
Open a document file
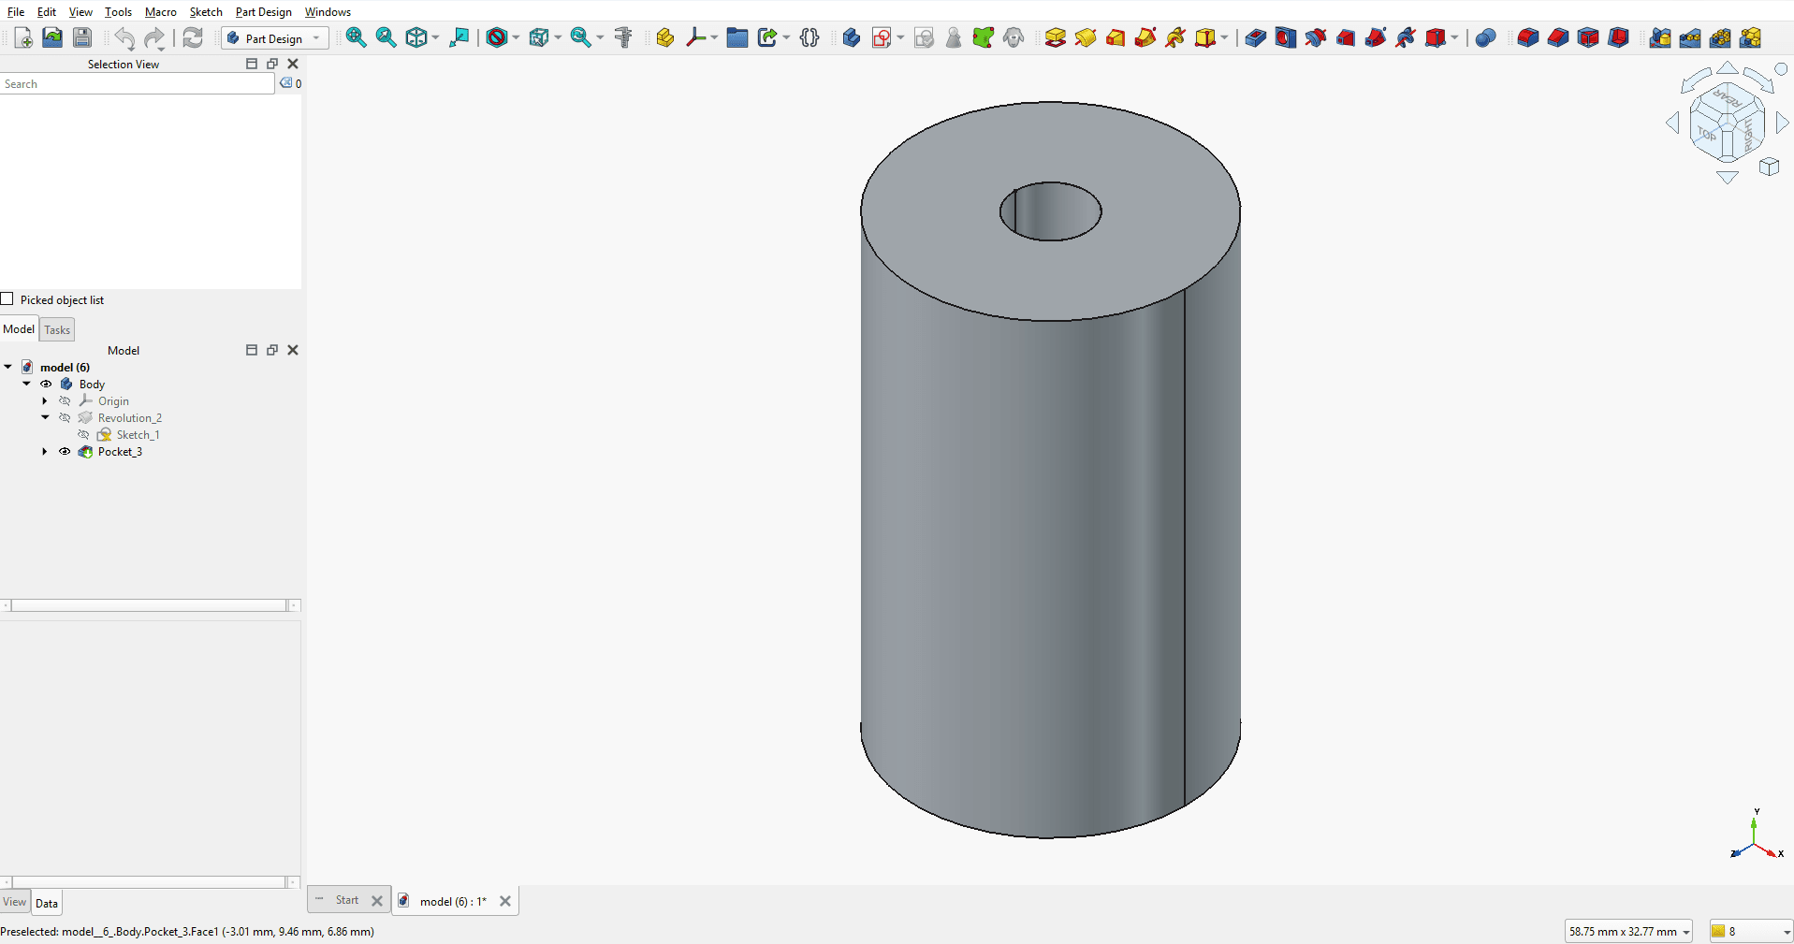pos(52,37)
